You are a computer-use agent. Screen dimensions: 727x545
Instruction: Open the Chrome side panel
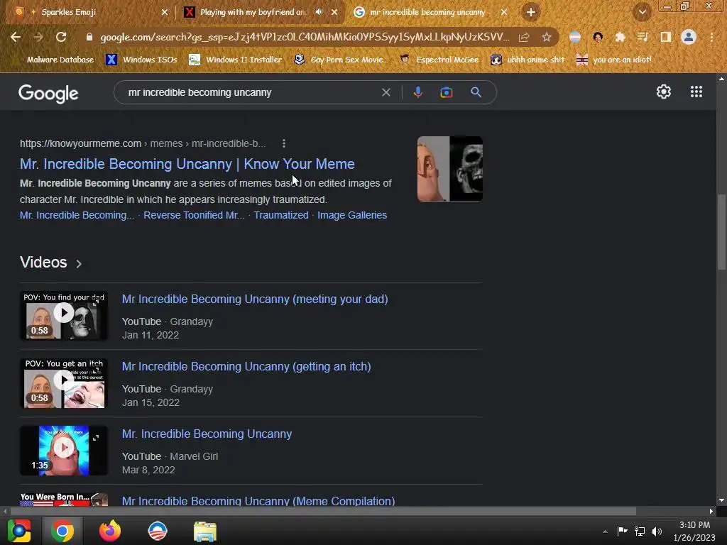[x=665, y=37]
